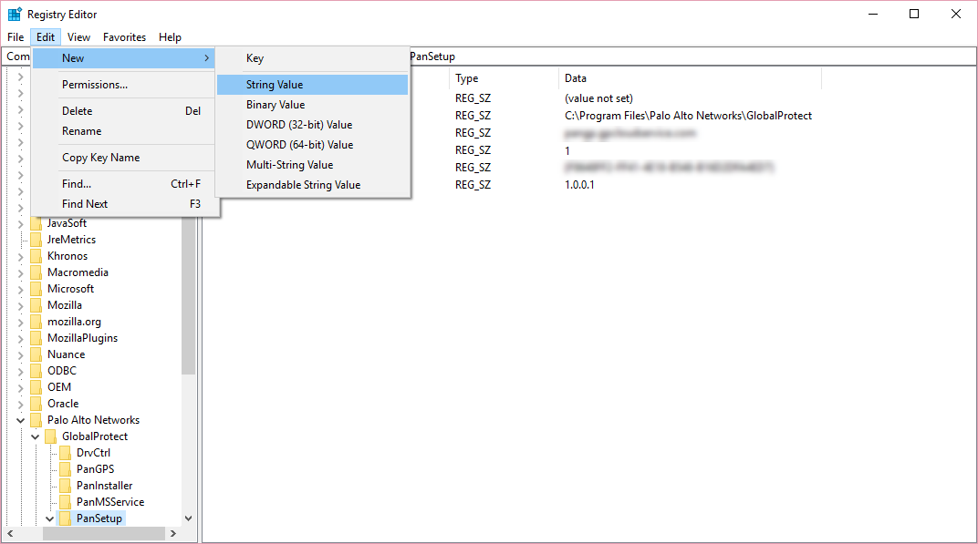Expand the ODBC tree node

(x=21, y=371)
